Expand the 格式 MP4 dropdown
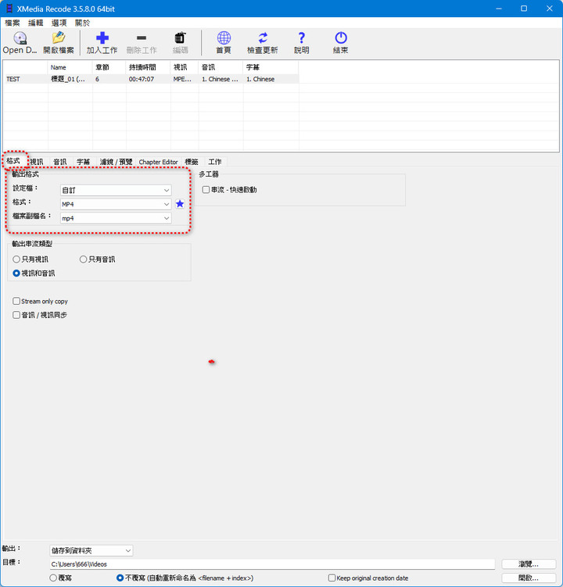Screen dimensions: 563x587 [x=116, y=204]
